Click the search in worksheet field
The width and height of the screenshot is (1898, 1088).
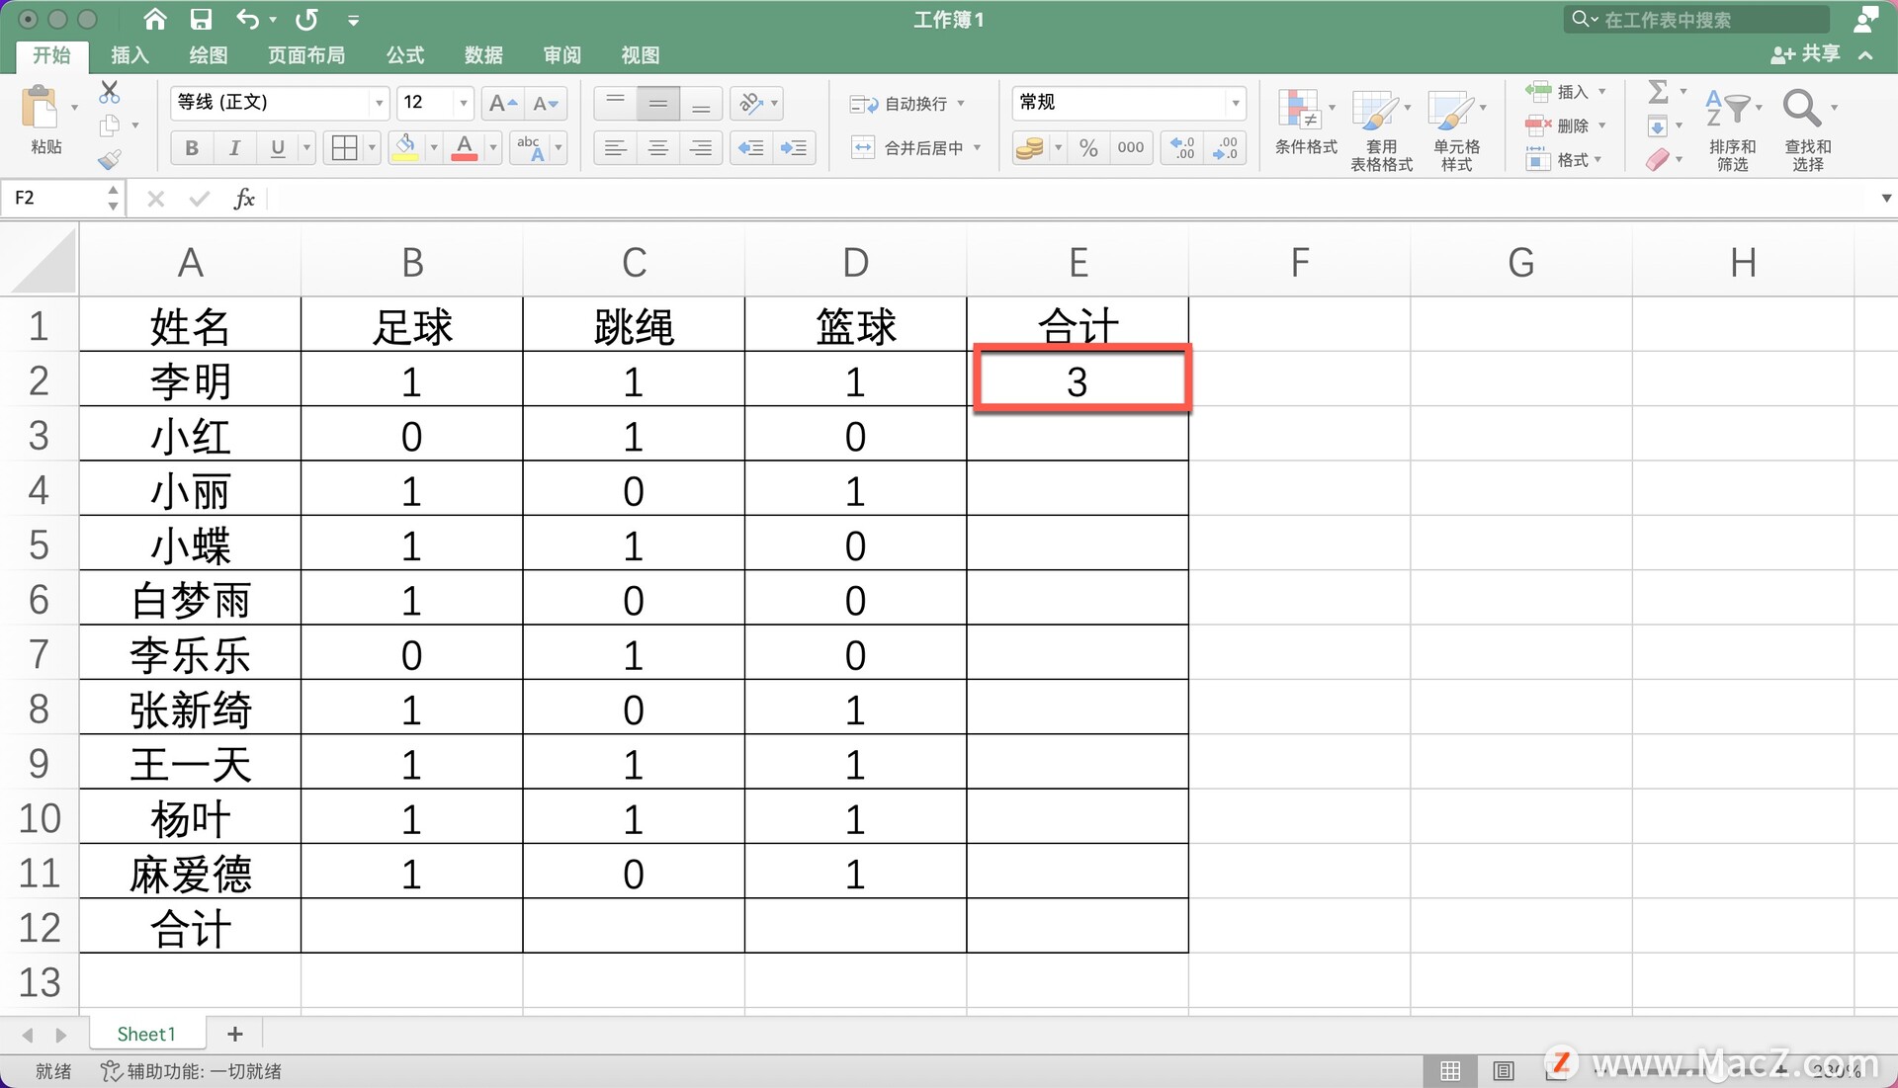[1696, 19]
